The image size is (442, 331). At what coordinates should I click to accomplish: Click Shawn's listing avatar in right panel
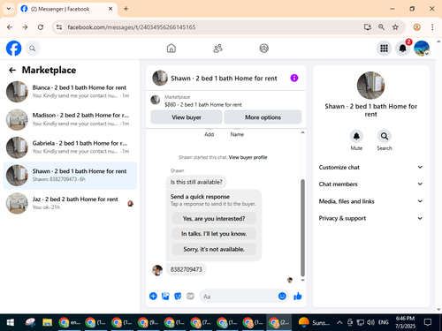(x=370, y=86)
